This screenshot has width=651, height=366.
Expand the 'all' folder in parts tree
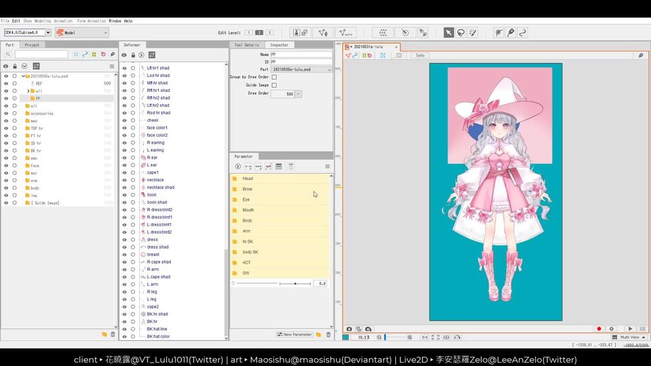click(x=28, y=91)
